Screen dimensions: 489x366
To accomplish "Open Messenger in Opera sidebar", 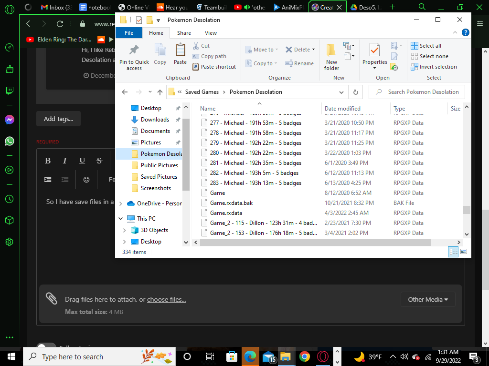I will [x=10, y=120].
